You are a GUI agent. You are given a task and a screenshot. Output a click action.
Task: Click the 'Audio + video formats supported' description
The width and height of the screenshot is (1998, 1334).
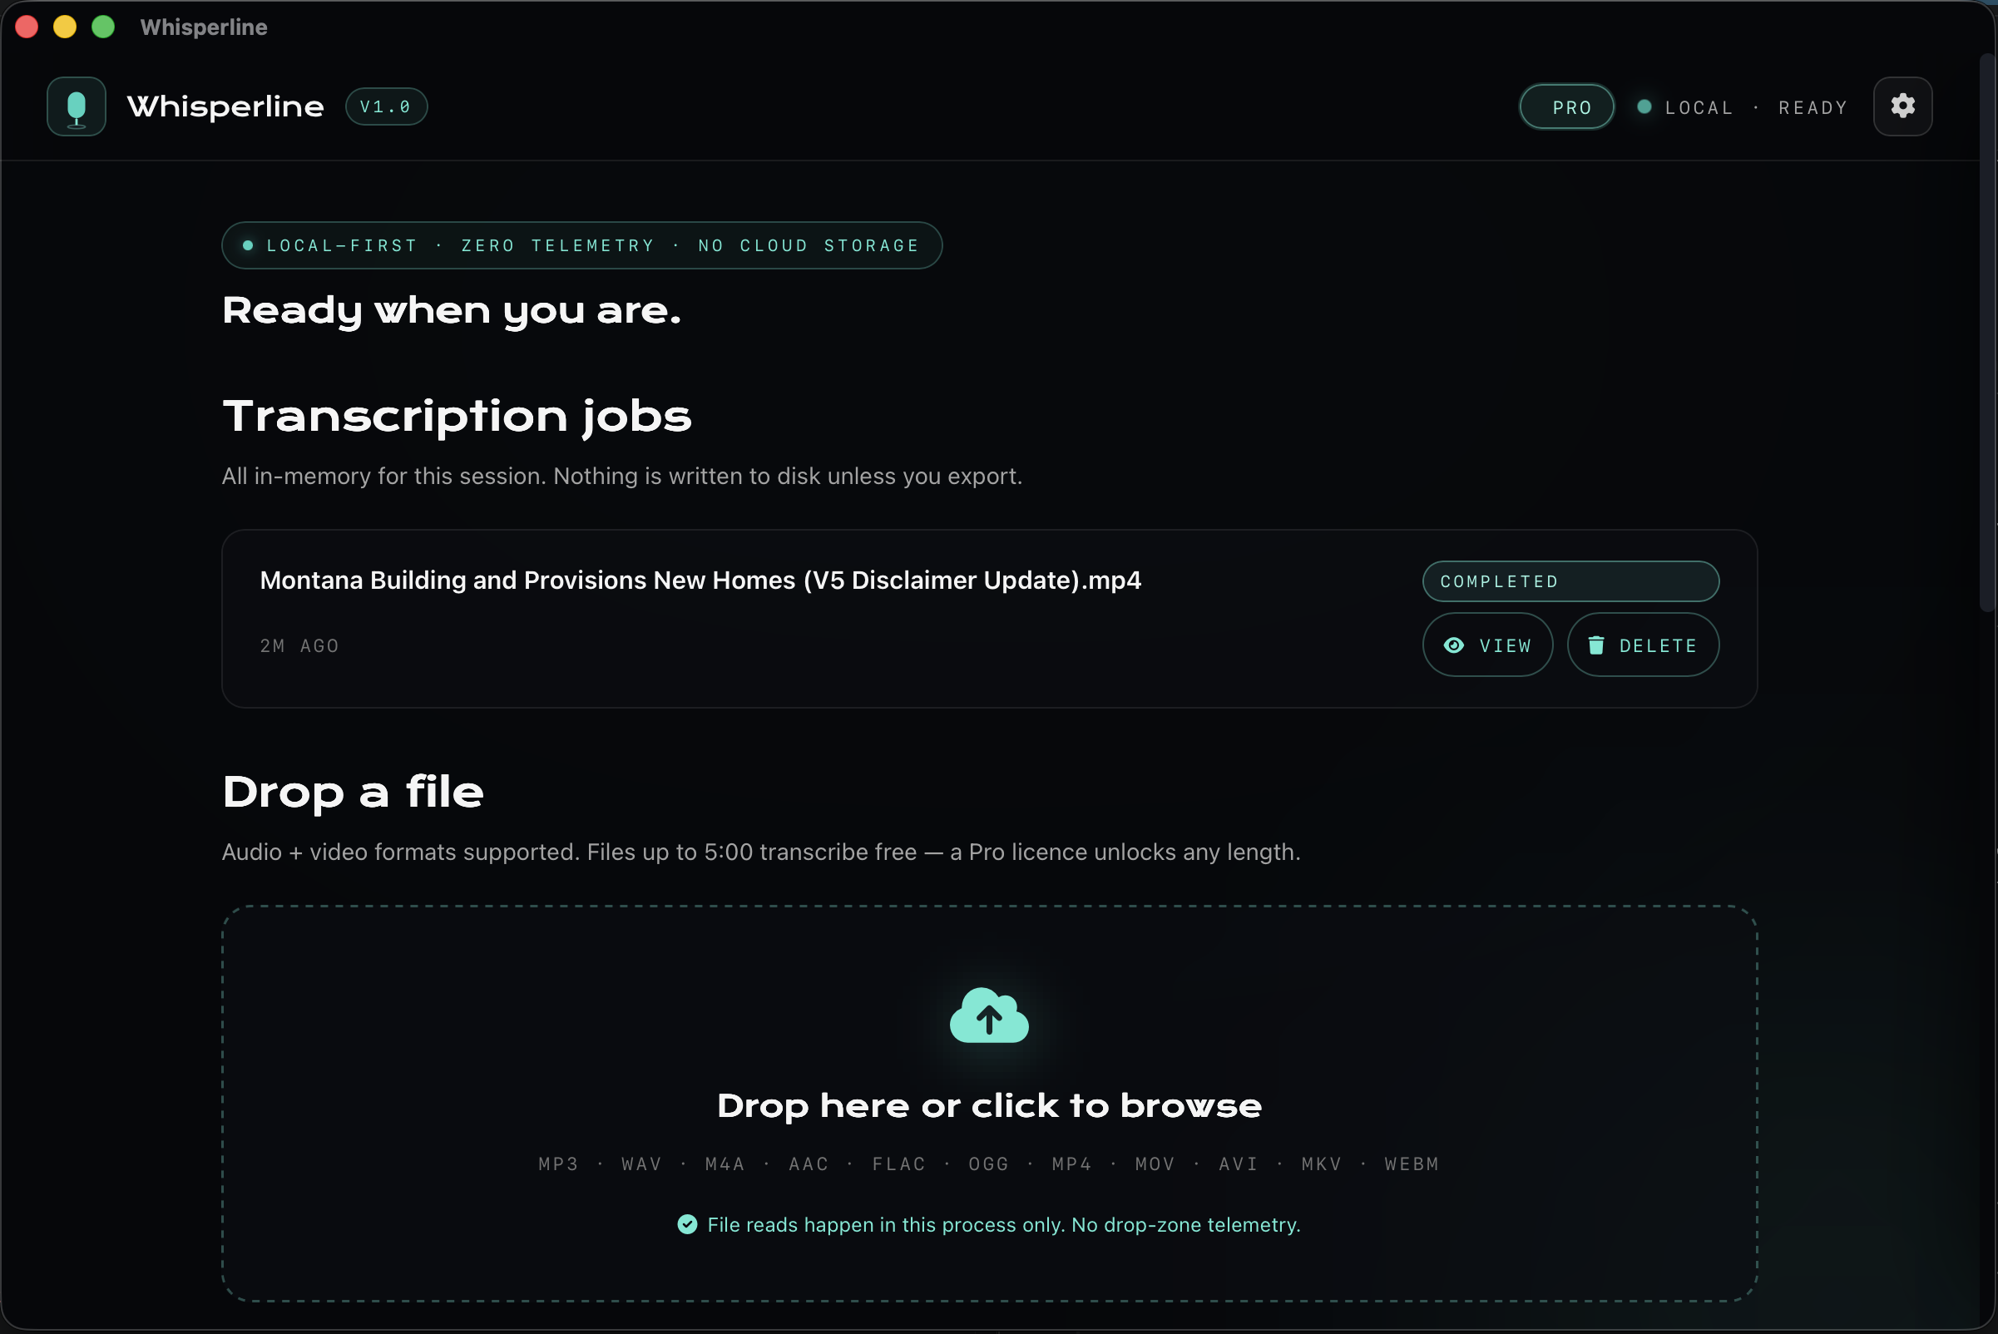pos(761,852)
